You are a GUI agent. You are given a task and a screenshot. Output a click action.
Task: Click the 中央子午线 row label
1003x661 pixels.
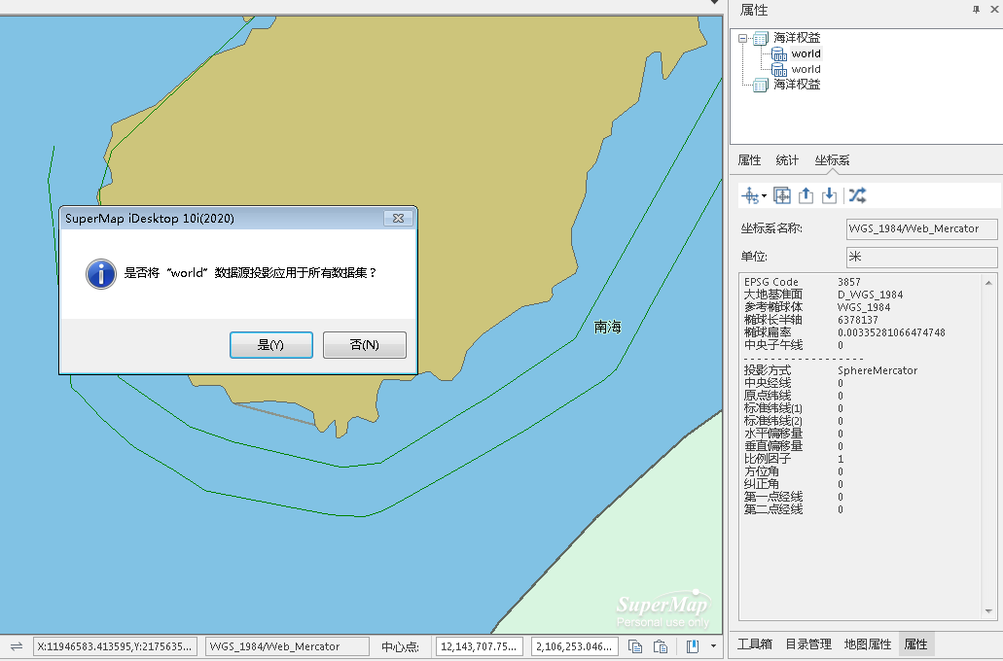point(772,345)
